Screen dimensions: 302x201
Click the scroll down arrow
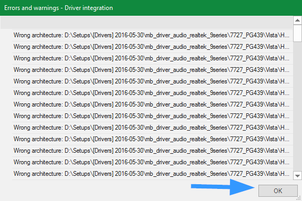[x=297, y=176]
